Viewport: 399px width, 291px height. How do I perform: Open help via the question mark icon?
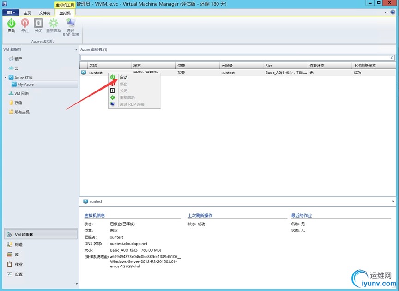pos(393,12)
